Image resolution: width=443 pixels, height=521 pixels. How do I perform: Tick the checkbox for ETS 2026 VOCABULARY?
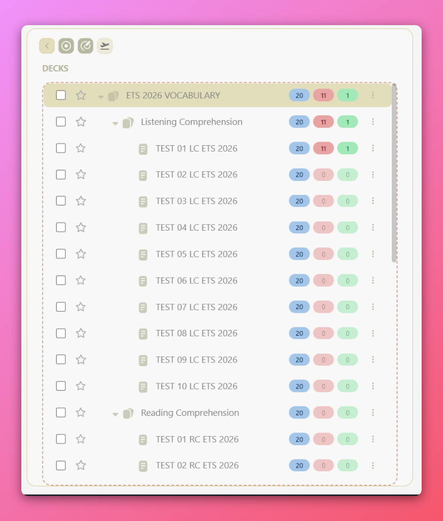click(x=61, y=95)
